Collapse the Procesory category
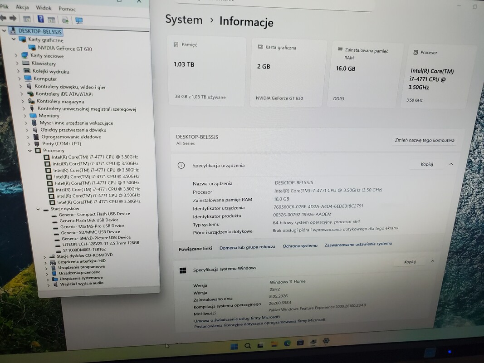This screenshot has height=363, width=484. 30,151
